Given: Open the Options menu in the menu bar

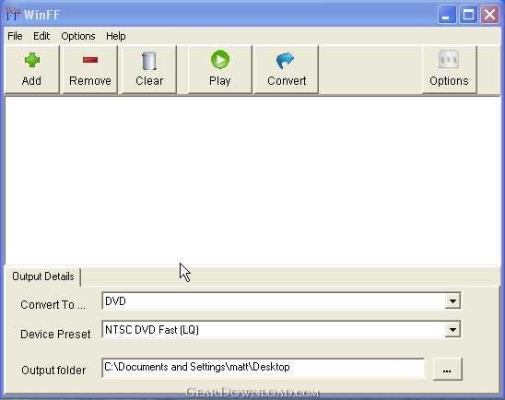Looking at the screenshot, I should 78,36.
